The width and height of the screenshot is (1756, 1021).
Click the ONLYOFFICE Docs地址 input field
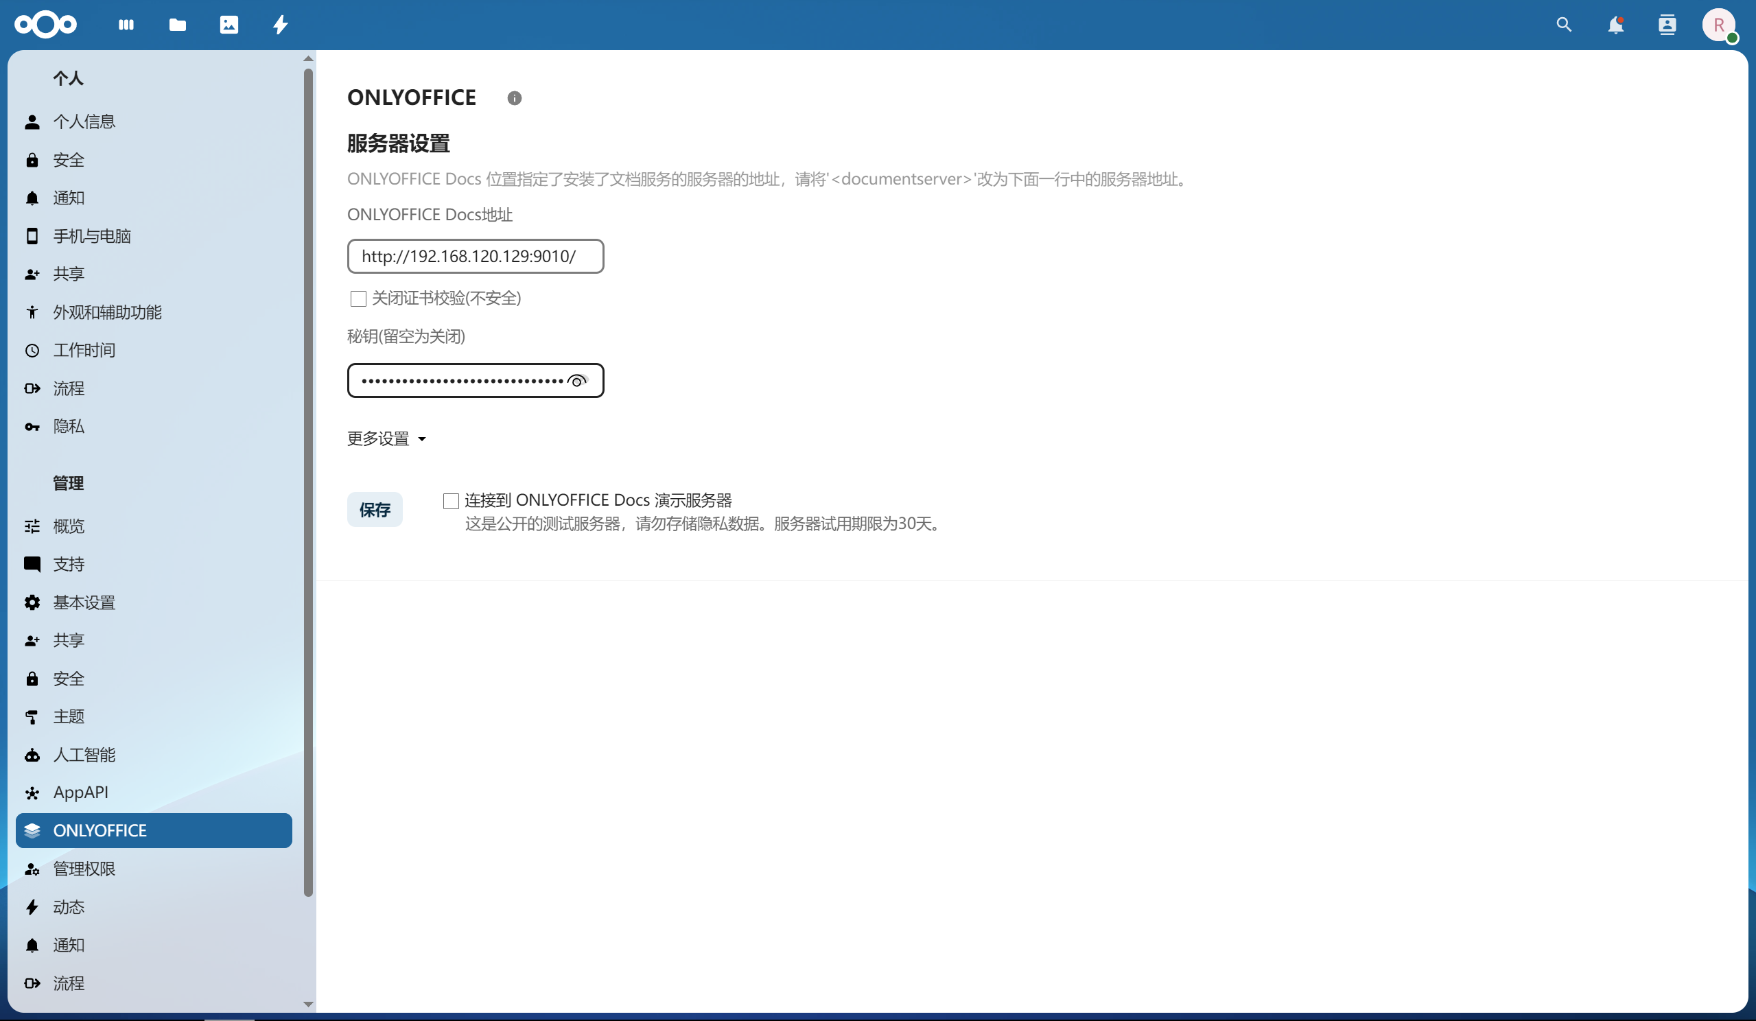[x=476, y=257]
